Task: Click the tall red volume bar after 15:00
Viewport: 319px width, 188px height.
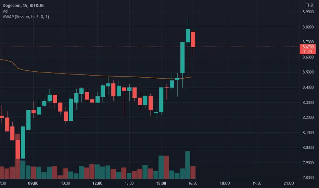Action: tap(166, 167)
